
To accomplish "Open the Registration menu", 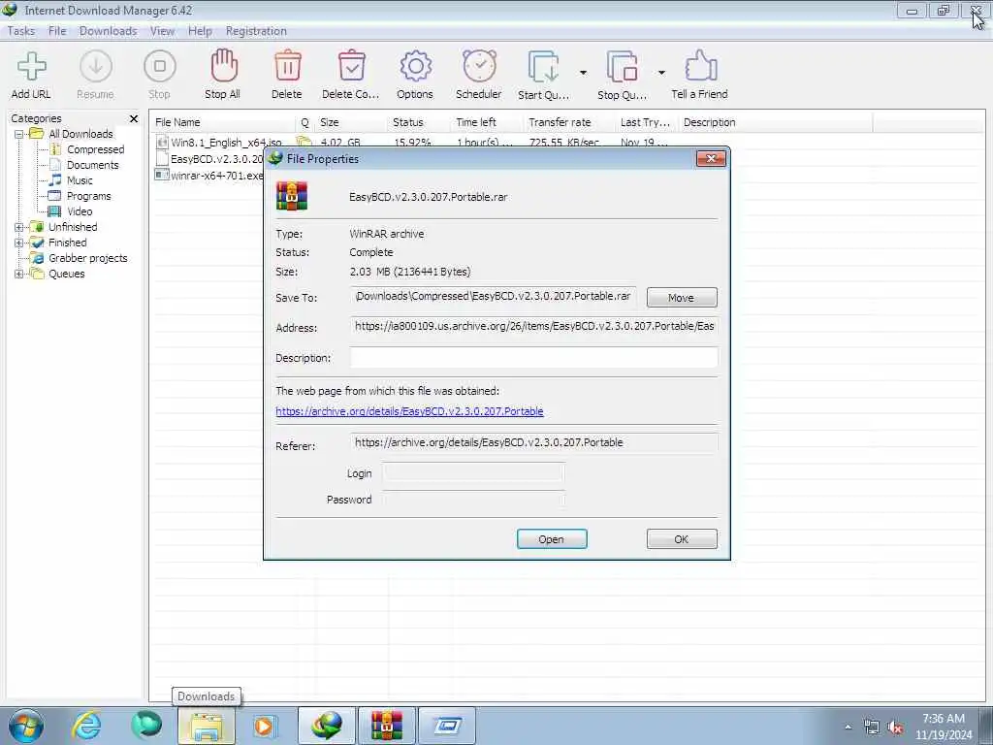I will click(x=256, y=31).
